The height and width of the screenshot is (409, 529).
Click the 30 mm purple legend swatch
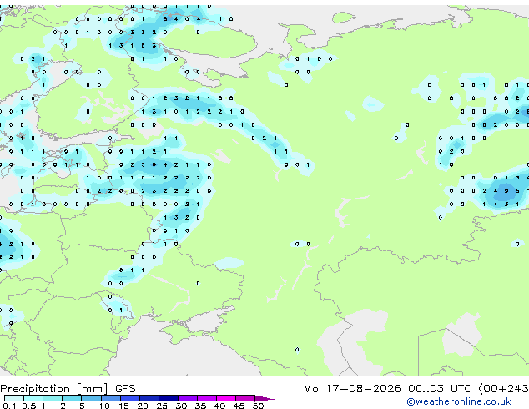coord(188,398)
